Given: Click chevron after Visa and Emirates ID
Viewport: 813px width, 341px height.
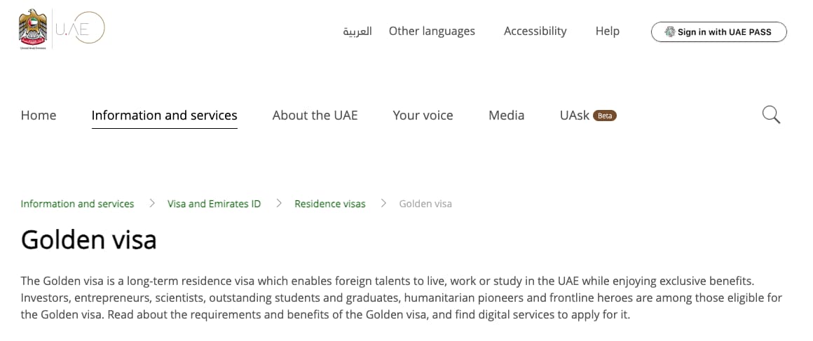Looking at the screenshot, I should click(279, 203).
